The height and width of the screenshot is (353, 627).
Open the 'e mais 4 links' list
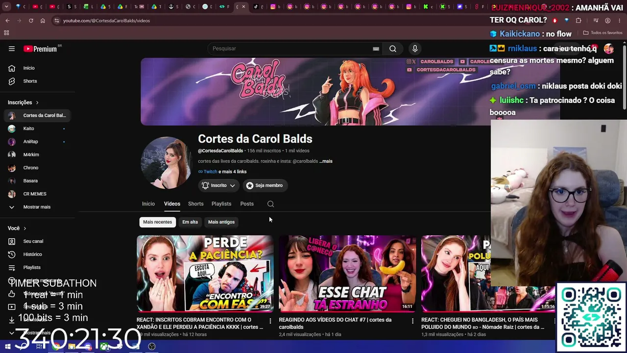(x=233, y=172)
